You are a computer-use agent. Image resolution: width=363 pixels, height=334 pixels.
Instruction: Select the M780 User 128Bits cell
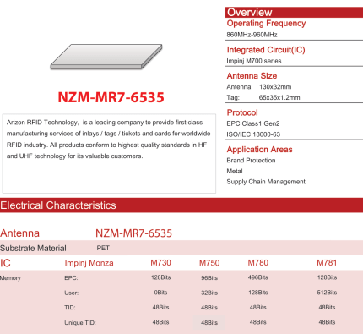point(258,293)
